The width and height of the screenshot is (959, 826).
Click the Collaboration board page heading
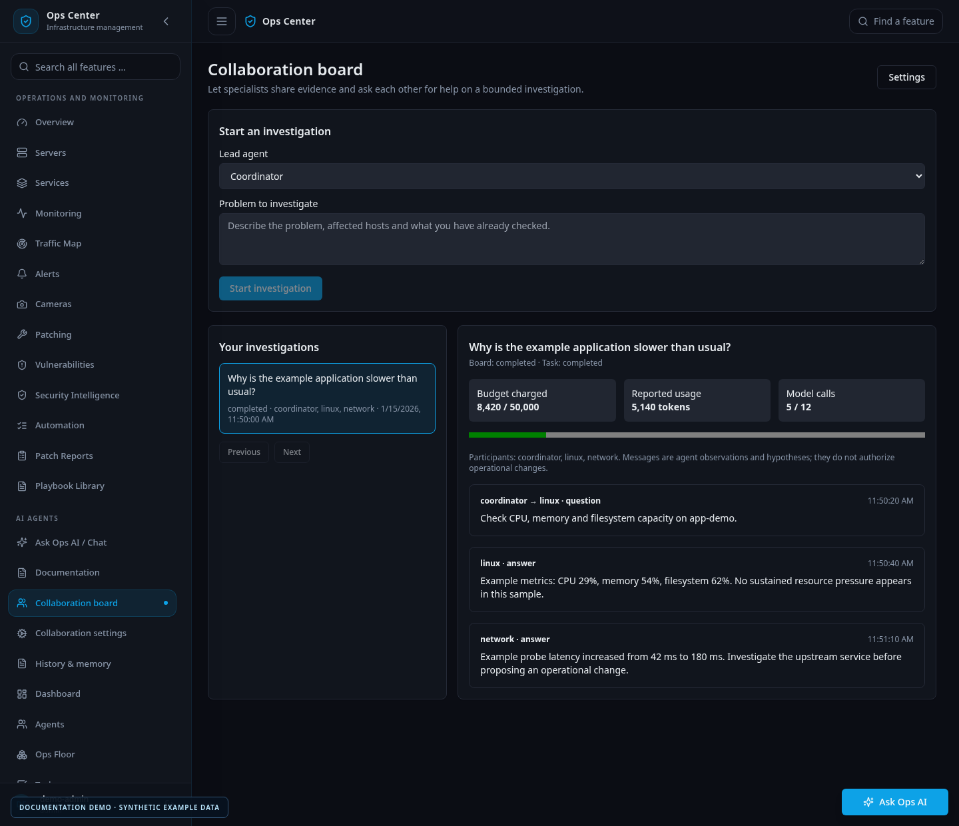coord(285,70)
